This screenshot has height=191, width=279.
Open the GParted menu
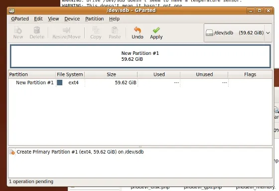click(x=20, y=19)
